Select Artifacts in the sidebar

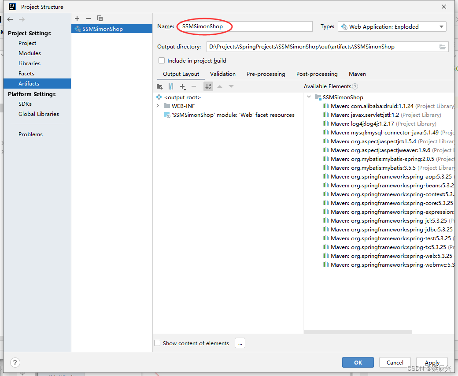click(x=37, y=84)
